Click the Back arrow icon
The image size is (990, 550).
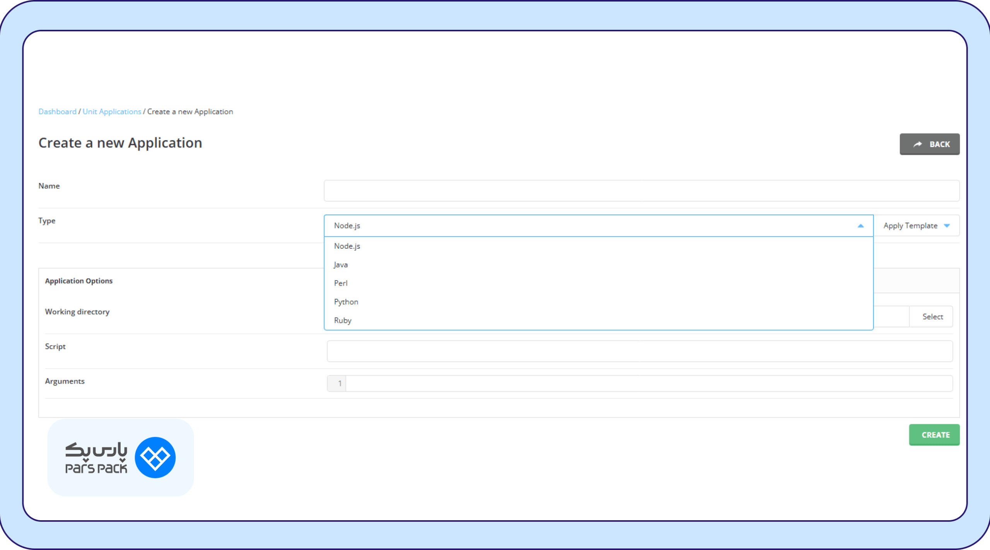pos(918,144)
